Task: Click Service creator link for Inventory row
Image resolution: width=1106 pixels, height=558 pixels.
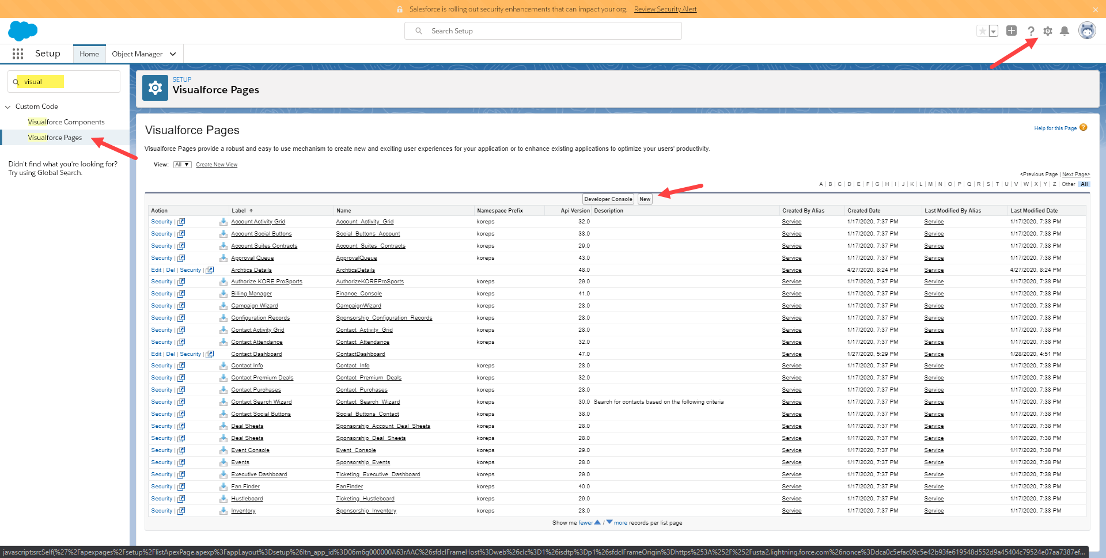Action: pos(791,511)
